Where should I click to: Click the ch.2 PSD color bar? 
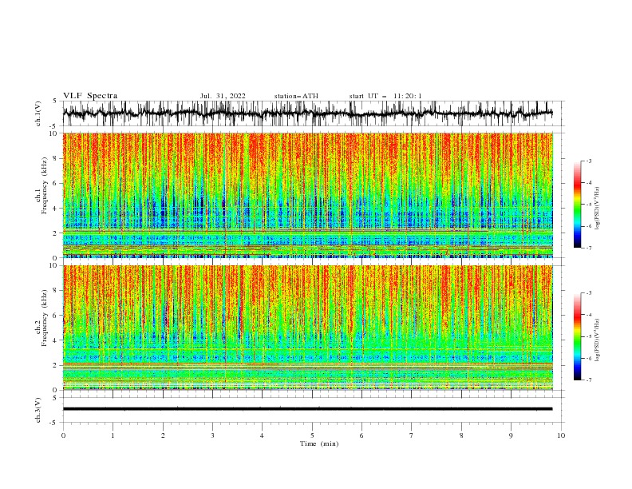[577, 336]
